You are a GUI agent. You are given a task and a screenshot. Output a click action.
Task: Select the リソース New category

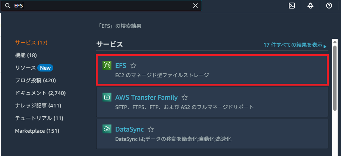point(34,68)
